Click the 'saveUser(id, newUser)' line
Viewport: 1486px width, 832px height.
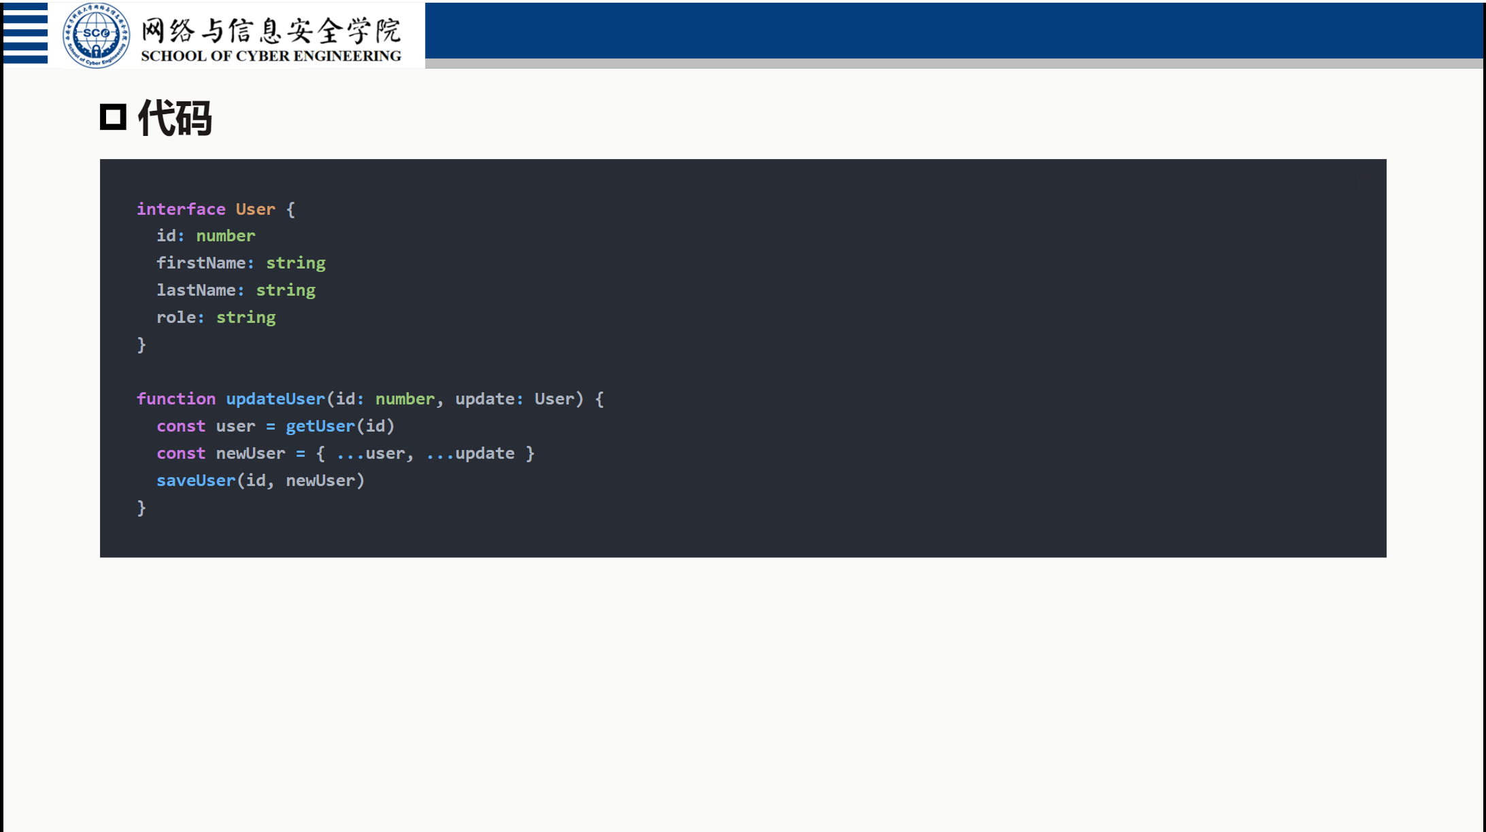260,481
